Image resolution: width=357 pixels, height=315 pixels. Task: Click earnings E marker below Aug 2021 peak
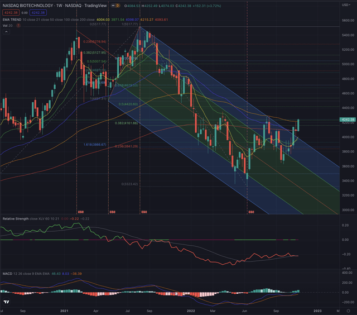coord(144,212)
